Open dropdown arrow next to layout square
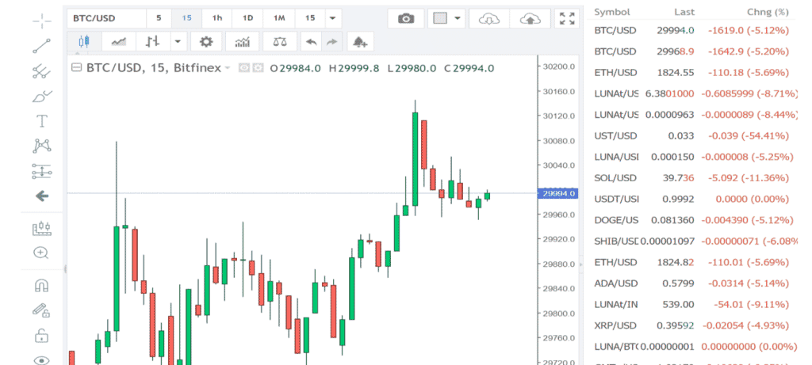The height and width of the screenshot is (365, 812). [458, 19]
